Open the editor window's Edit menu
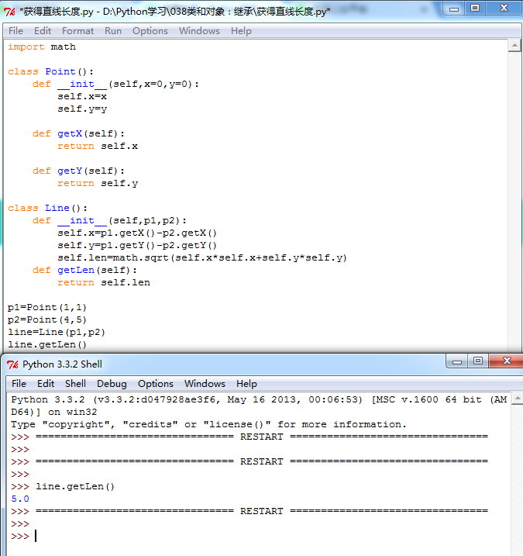This screenshot has width=523, height=556. 43,31
